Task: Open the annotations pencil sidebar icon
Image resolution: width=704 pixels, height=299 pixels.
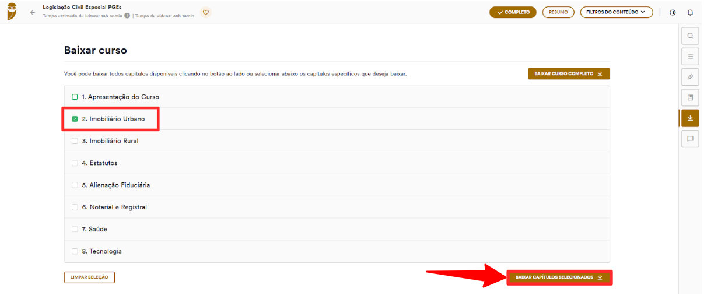Action: pos(690,77)
